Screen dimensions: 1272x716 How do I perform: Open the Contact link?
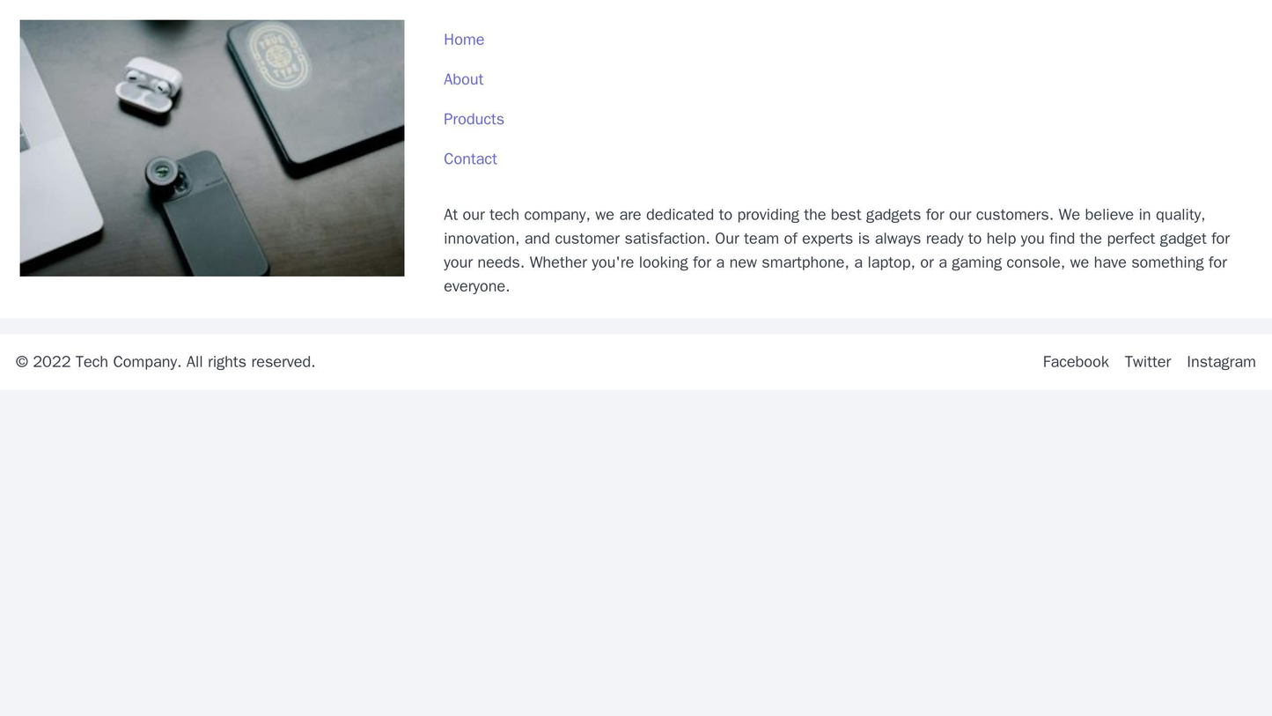tap(470, 159)
